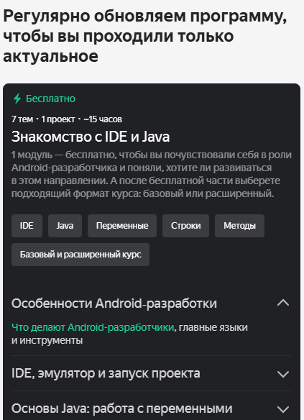This screenshot has width=304, height=420.
Task: Expand Основы Java: работа с переменными chevron
Action: pos(283,409)
